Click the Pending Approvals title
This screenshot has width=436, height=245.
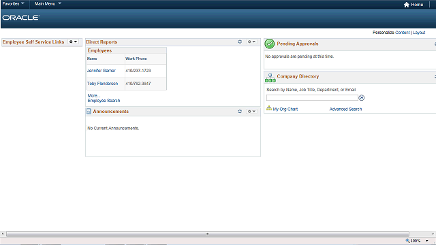click(x=298, y=44)
